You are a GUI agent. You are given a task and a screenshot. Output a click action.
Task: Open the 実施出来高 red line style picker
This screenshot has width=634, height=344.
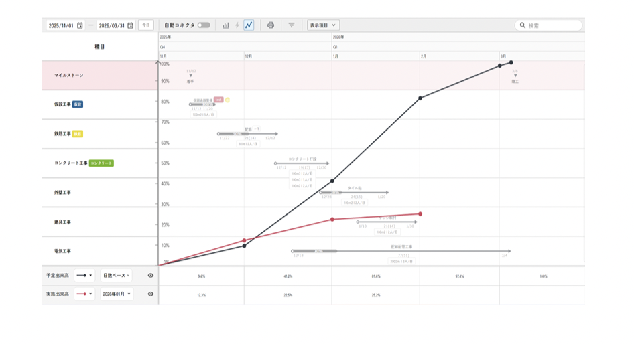coord(84,294)
